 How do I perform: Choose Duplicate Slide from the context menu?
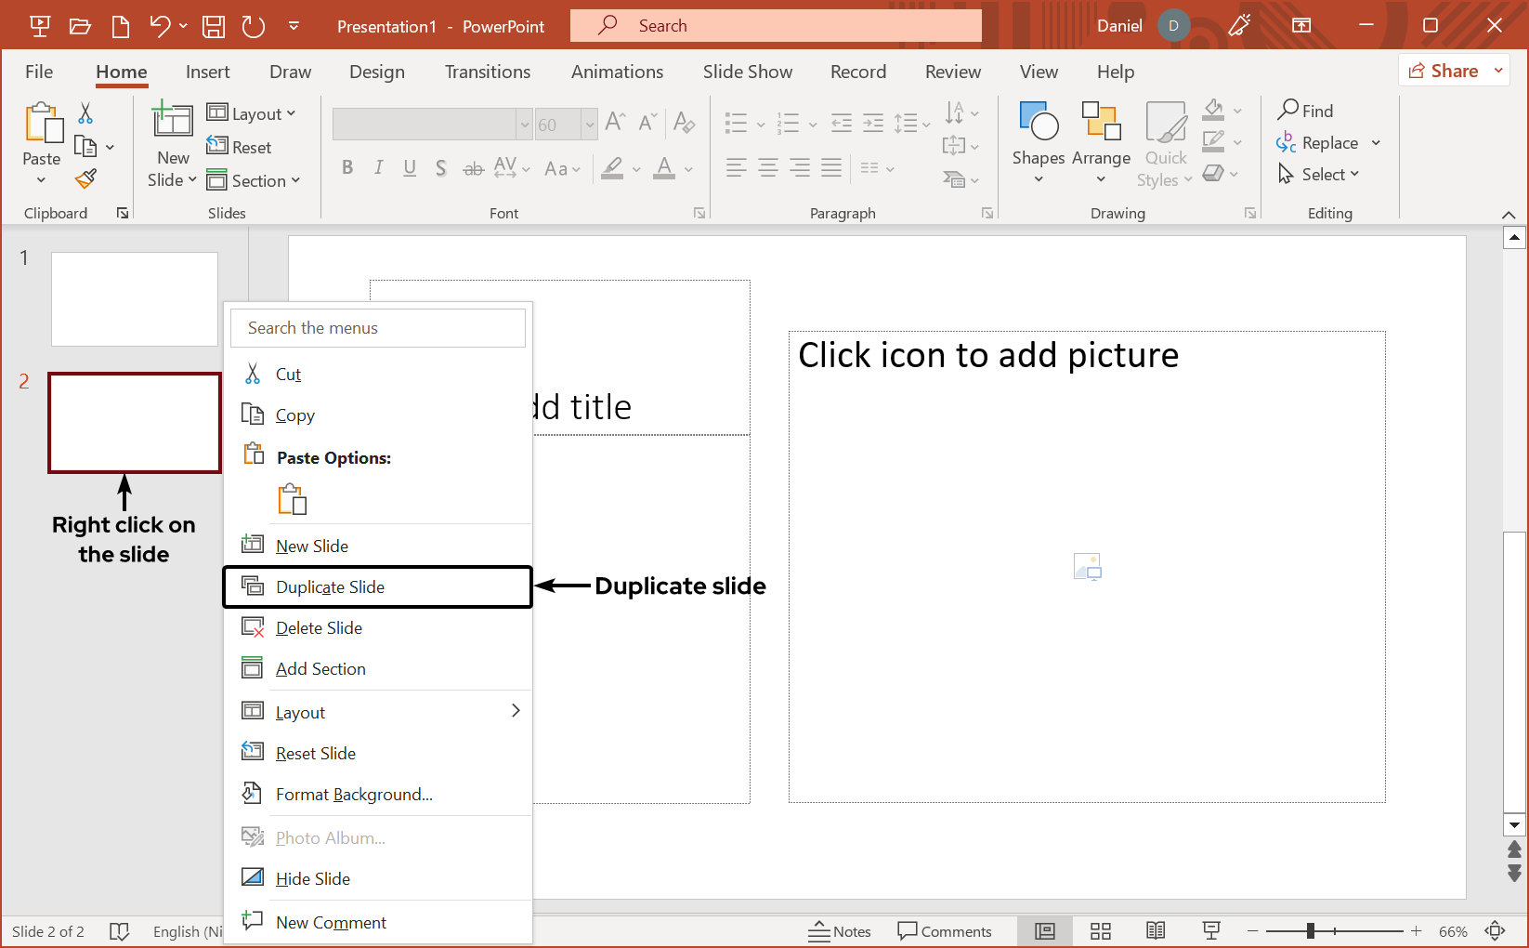[x=330, y=586]
